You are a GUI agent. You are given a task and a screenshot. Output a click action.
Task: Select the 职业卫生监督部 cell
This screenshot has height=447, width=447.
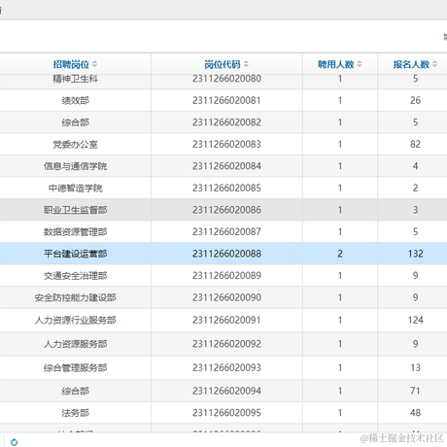pyautogui.click(x=76, y=210)
